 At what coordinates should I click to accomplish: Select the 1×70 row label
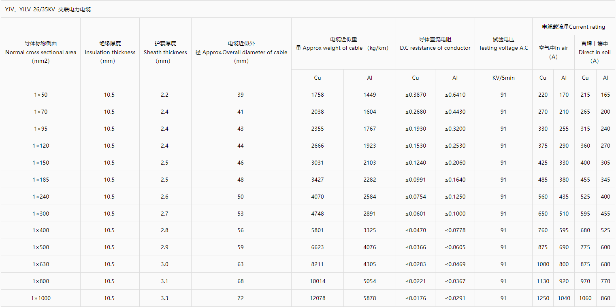[x=40, y=112]
